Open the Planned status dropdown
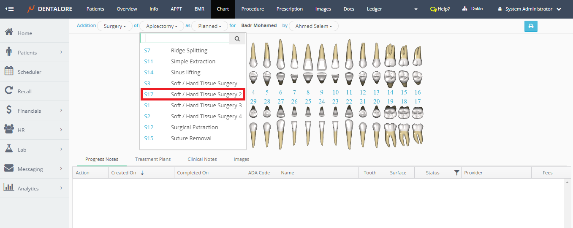 pyautogui.click(x=210, y=26)
